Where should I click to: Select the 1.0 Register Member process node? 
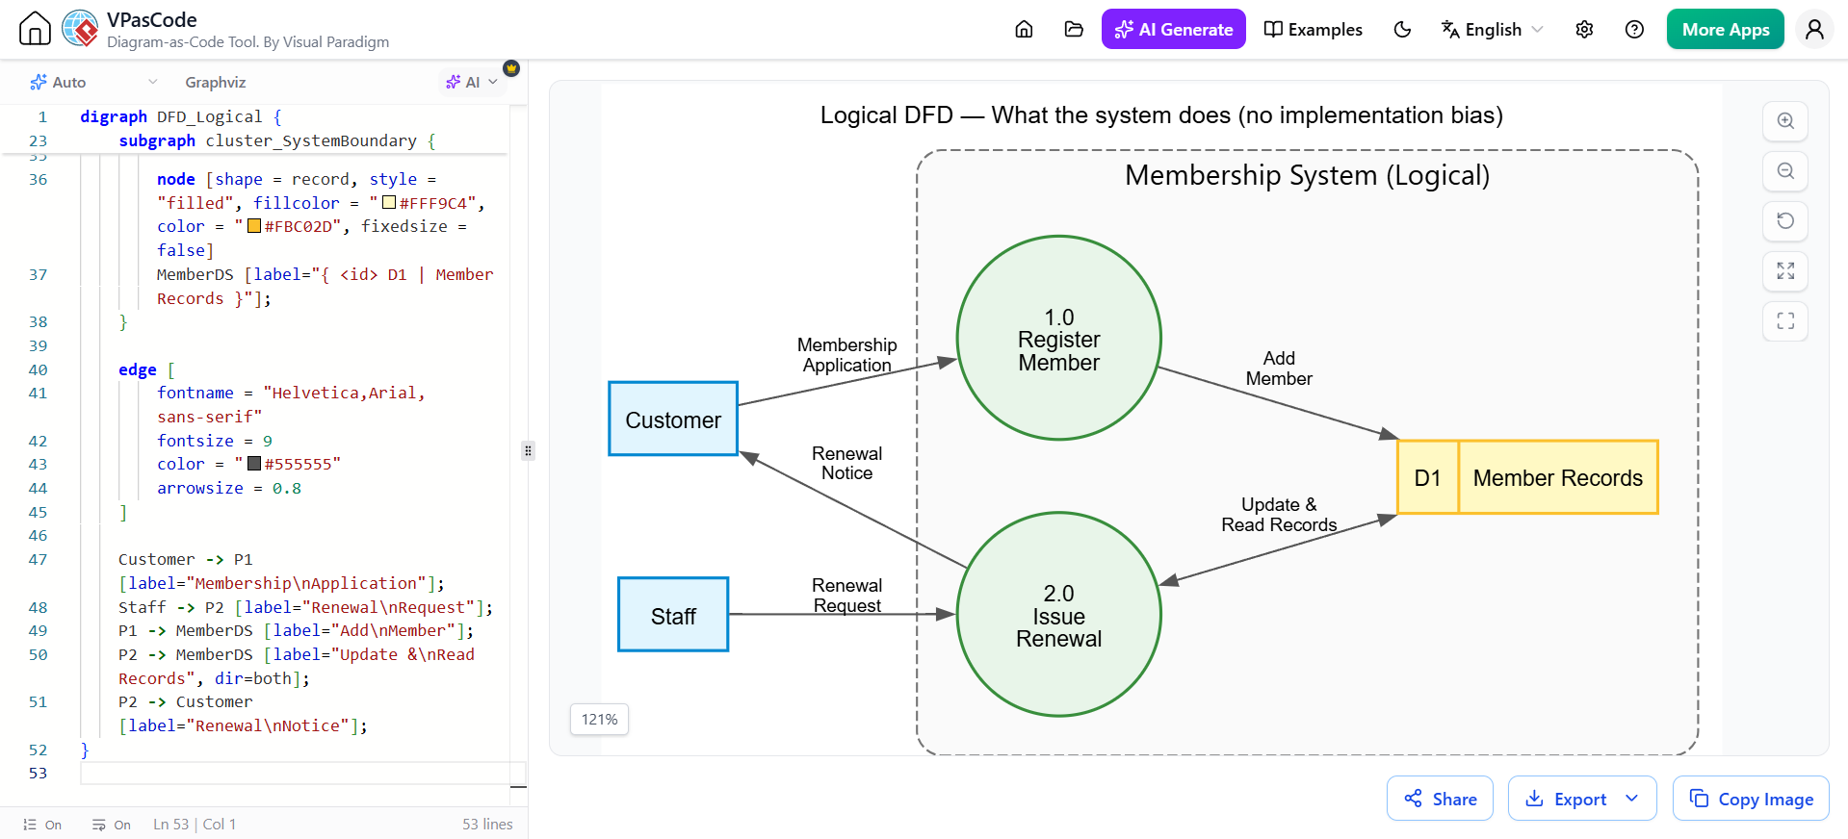pos(1058,338)
